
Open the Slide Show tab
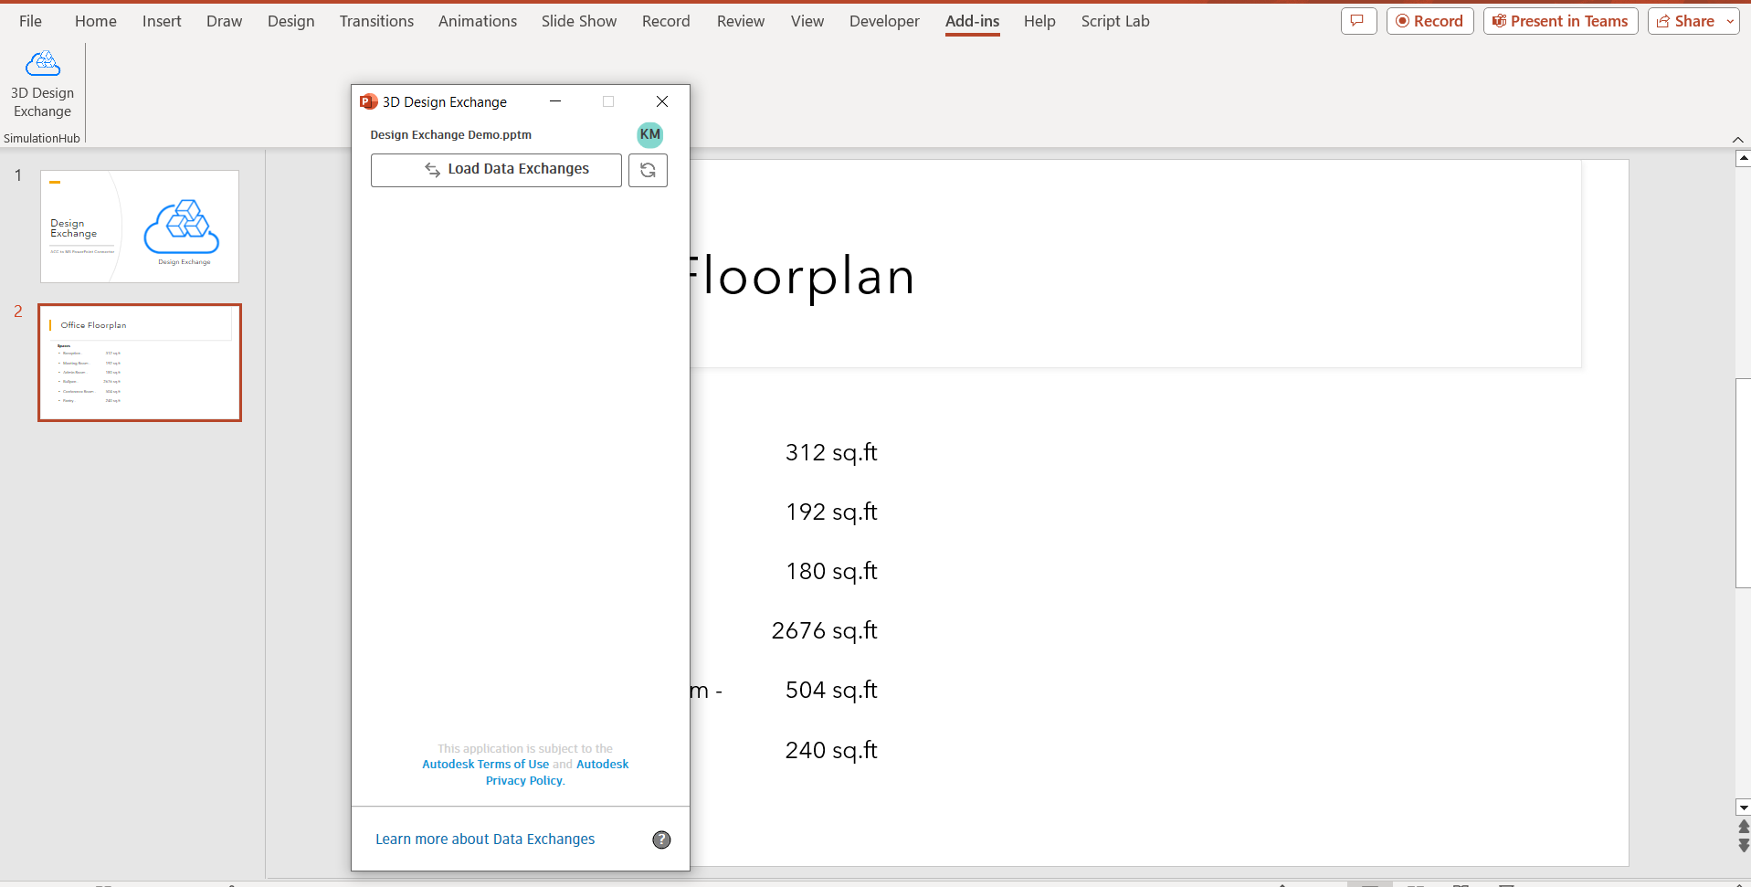point(579,21)
